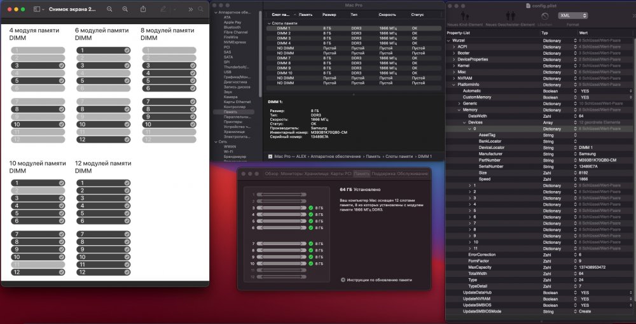Open the Share menu in Preview
Screen dimensions: 636x324
coord(143,9)
